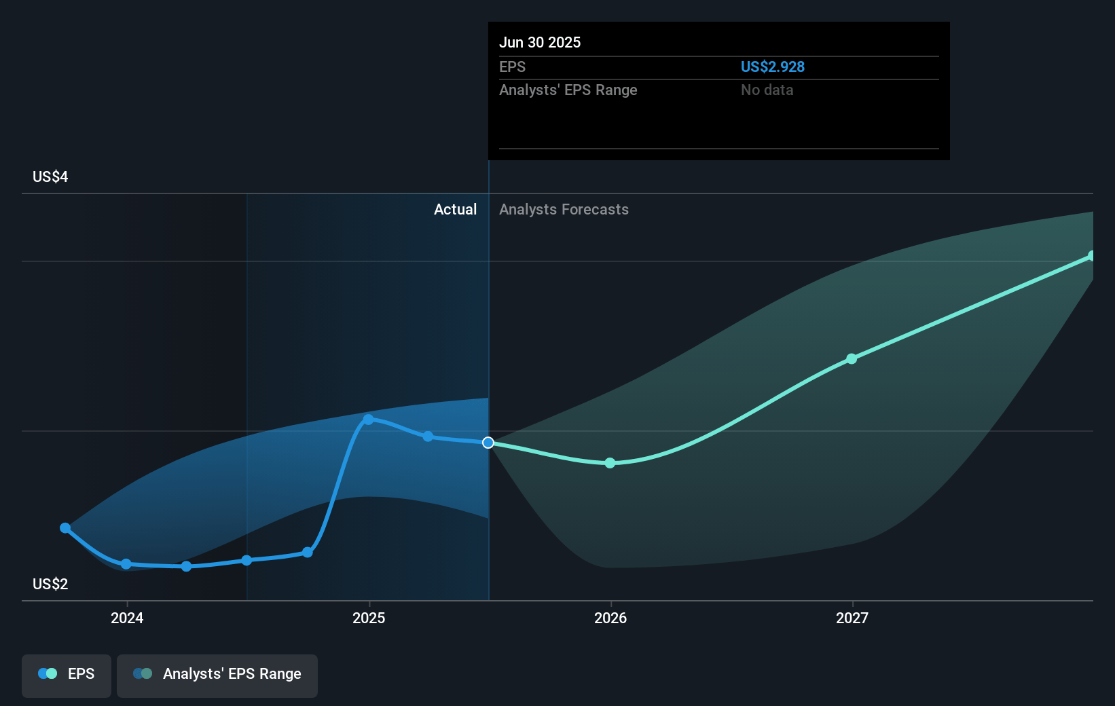1115x706 pixels.
Task: Select the EPS point just before the jump
Action: point(308,553)
